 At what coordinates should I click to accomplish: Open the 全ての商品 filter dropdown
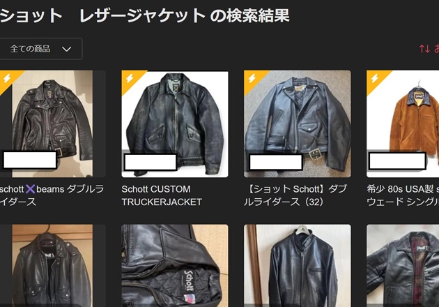pyautogui.click(x=40, y=49)
